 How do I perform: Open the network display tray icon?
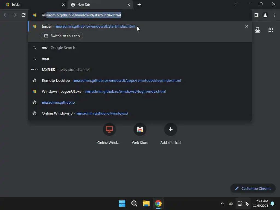(x=240, y=203)
